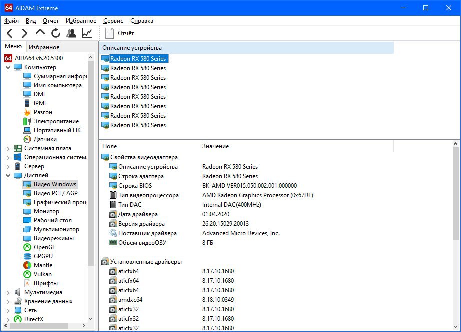461x332 pixels.
Task: Open the Файл menu
Action: tap(11, 21)
